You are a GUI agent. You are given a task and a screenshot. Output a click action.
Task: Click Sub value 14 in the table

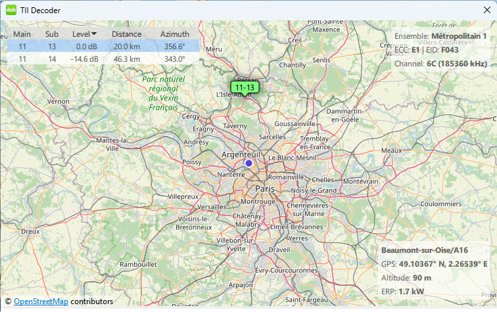(x=52, y=59)
